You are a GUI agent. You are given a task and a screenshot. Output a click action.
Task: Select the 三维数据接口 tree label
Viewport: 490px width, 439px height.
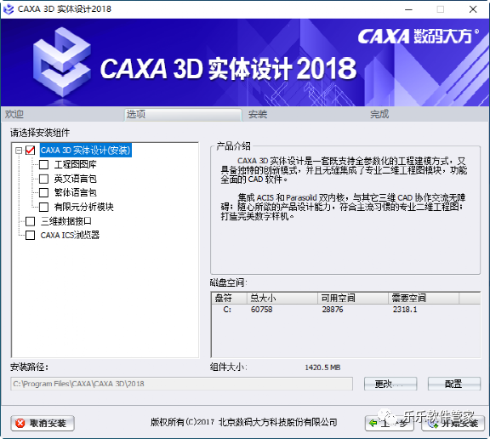coord(66,221)
